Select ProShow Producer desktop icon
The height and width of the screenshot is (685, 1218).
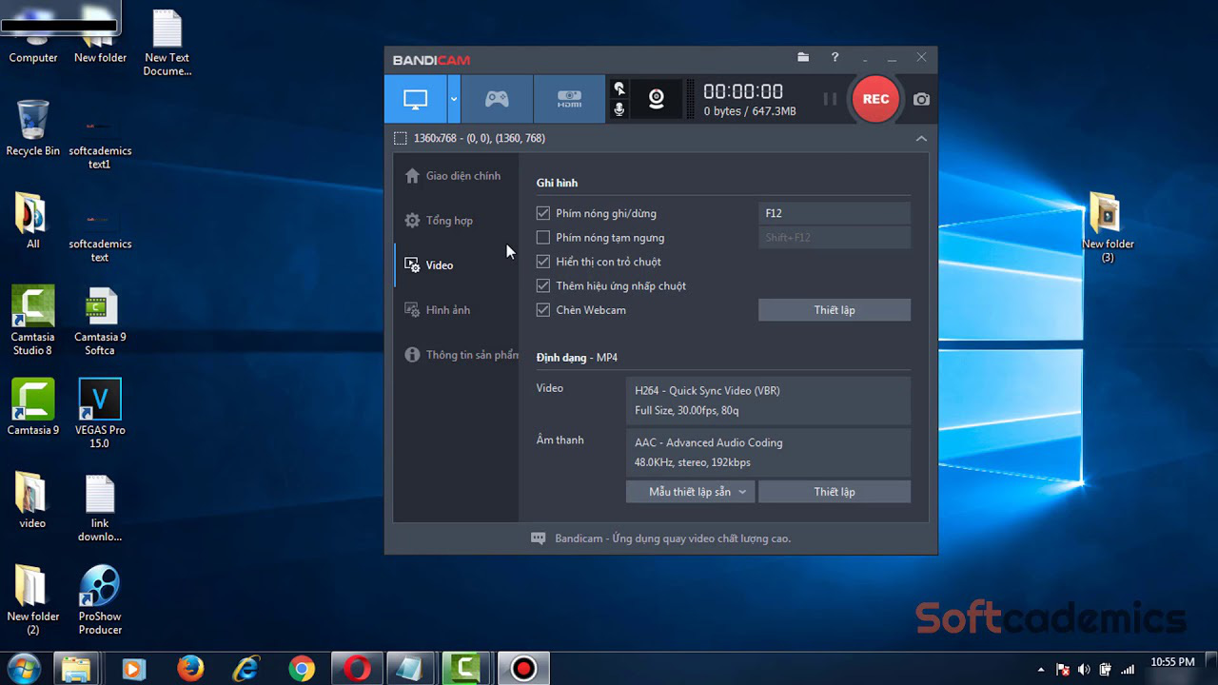pyautogui.click(x=100, y=600)
